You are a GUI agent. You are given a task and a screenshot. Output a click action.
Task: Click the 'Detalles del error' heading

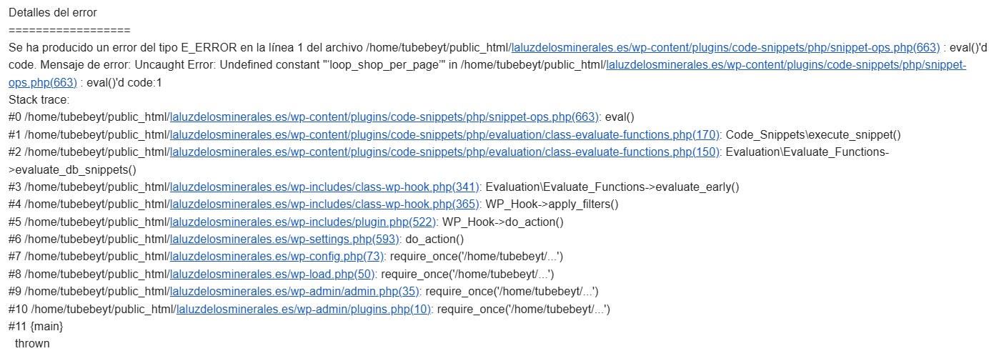point(53,13)
